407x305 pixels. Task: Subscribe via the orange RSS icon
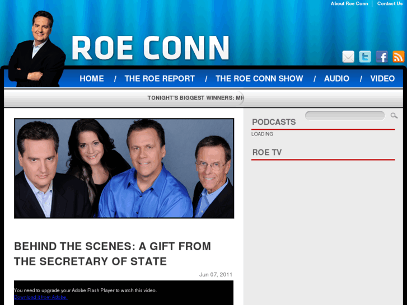pyautogui.click(x=399, y=57)
